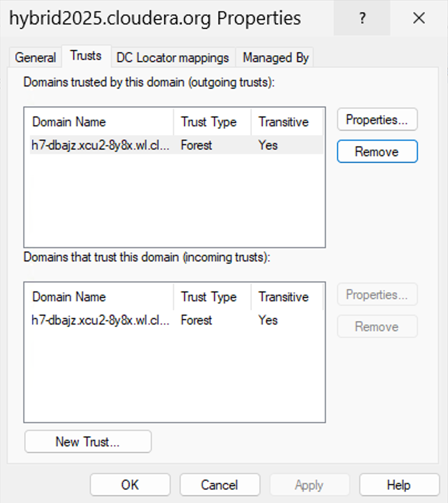448x503 pixels.
Task: Create a New Trust
Action: tap(88, 442)
